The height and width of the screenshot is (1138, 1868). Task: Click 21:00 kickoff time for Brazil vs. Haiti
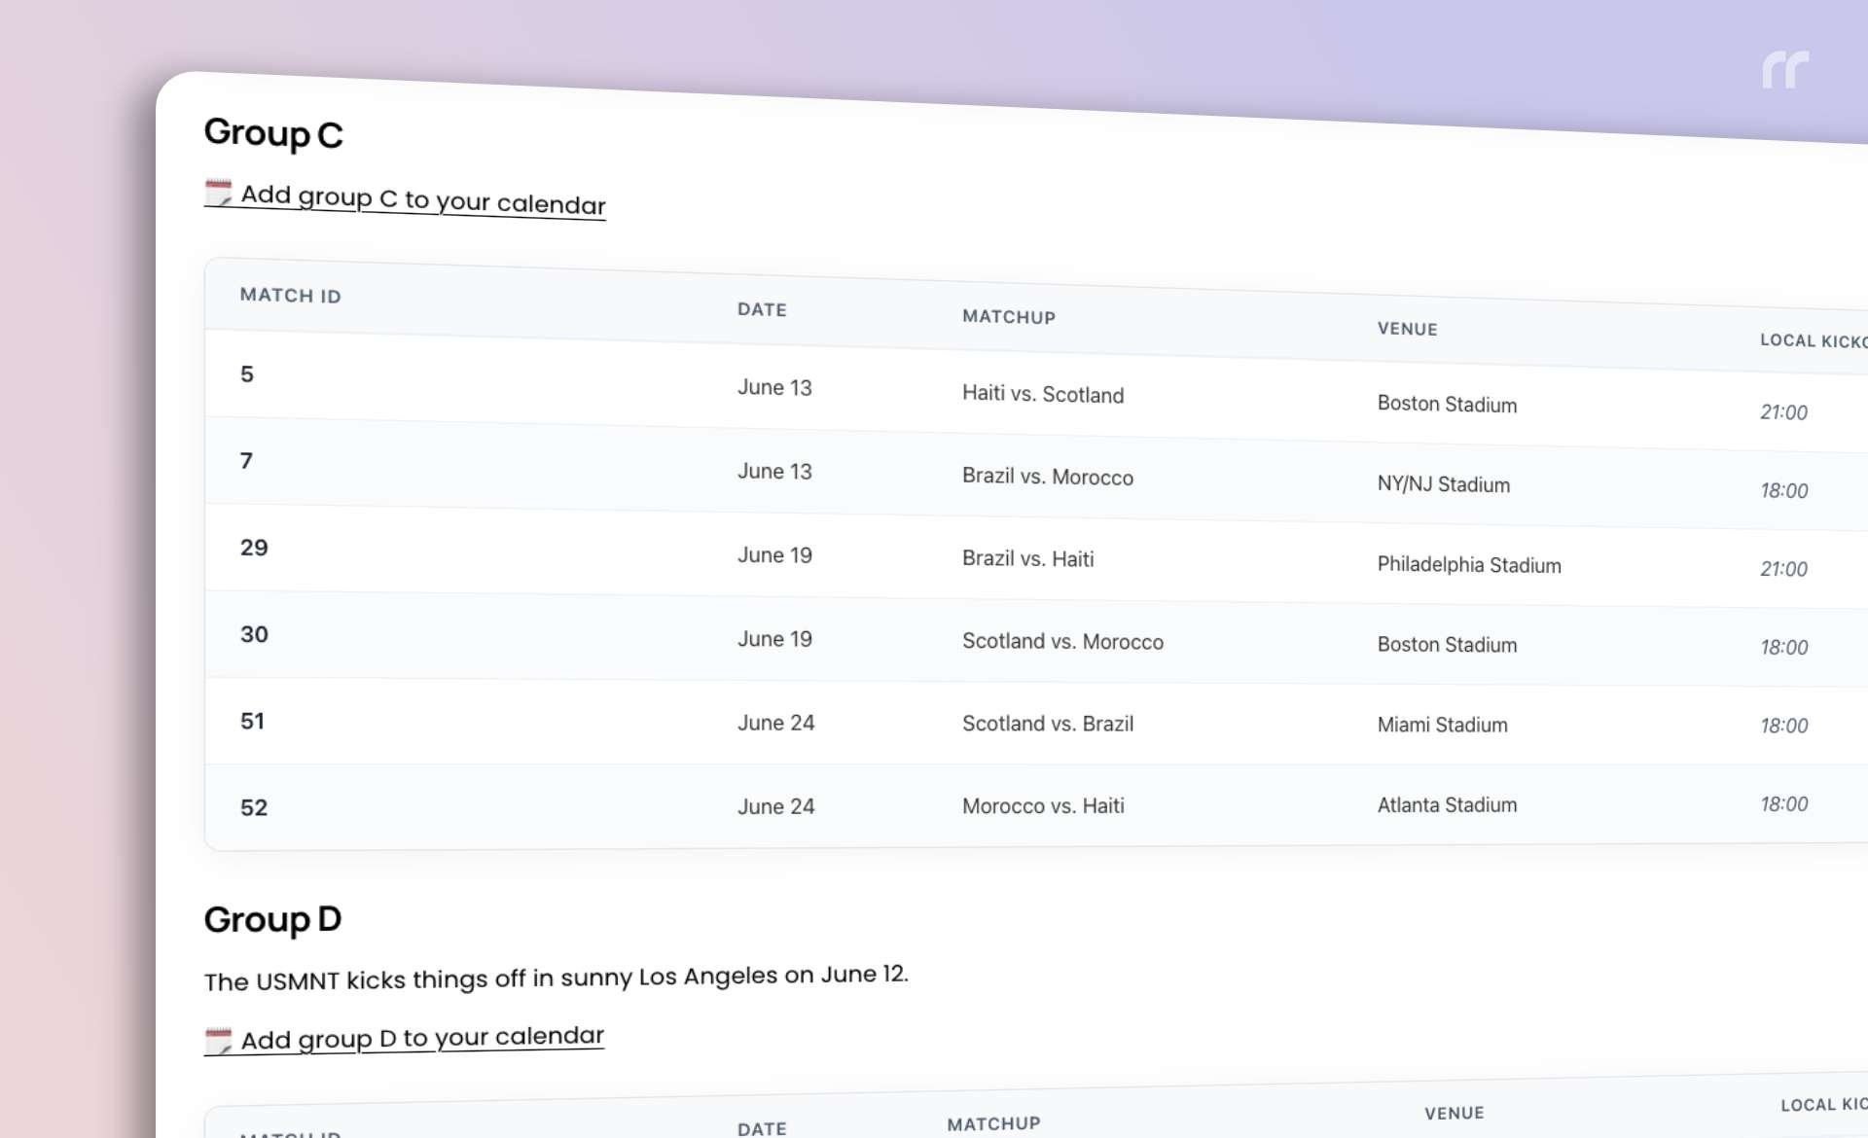pos(1783,569)
